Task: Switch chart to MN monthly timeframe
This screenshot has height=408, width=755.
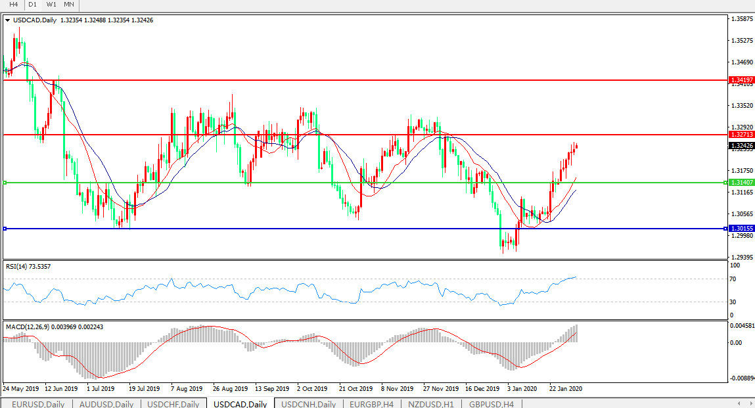Action: click(x=69, y=4)
